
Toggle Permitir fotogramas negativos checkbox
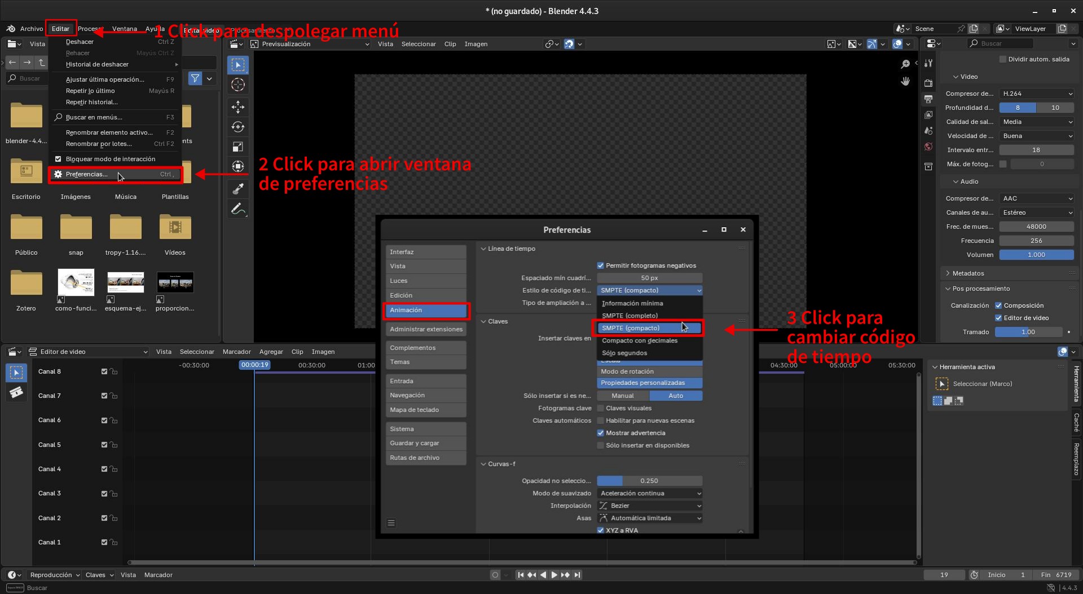[x=601, y=265]
